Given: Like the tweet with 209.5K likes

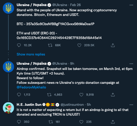Looking at the screenshot, I should click(79, 45).
